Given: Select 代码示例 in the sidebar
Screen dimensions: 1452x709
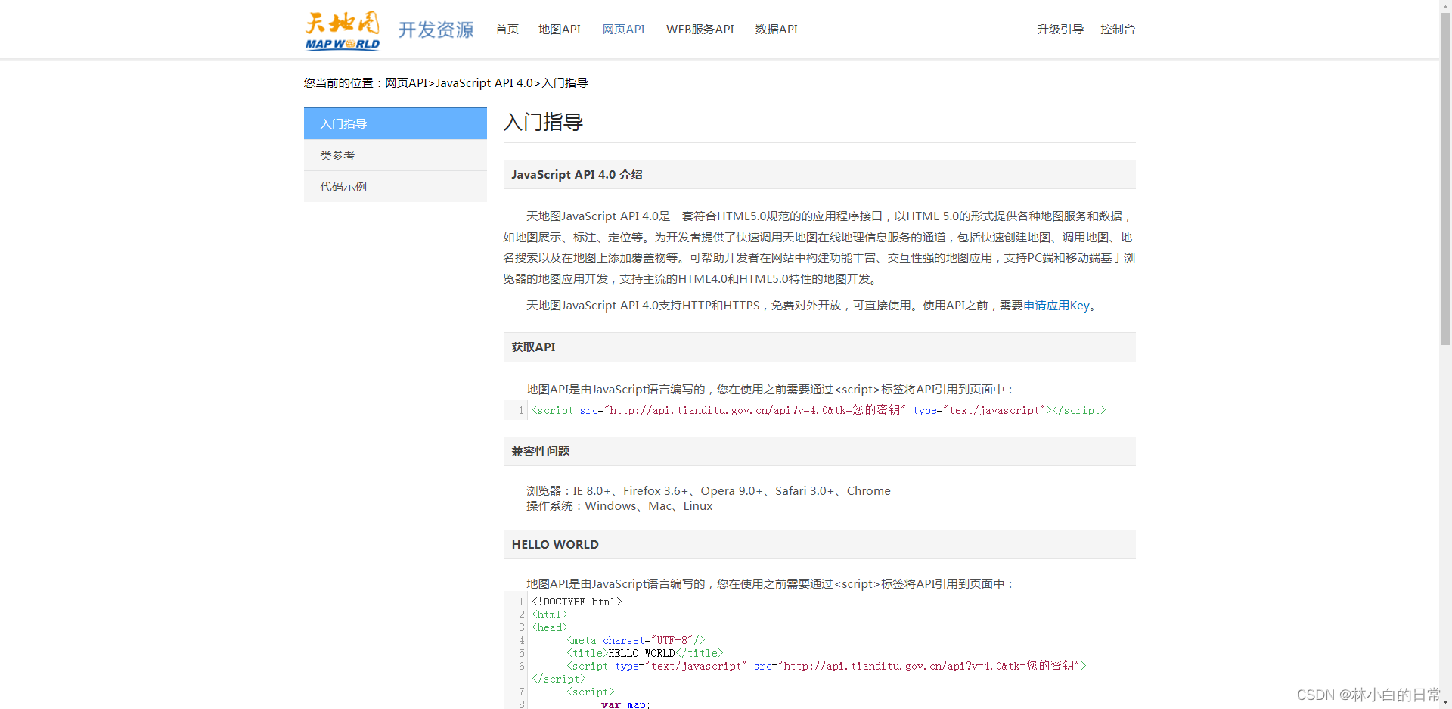Looking at the screenshot, I should point(396,186).
